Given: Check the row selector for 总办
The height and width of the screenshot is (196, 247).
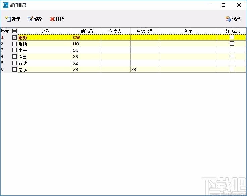Looking at the screenshot, I should tap(14, 69).
